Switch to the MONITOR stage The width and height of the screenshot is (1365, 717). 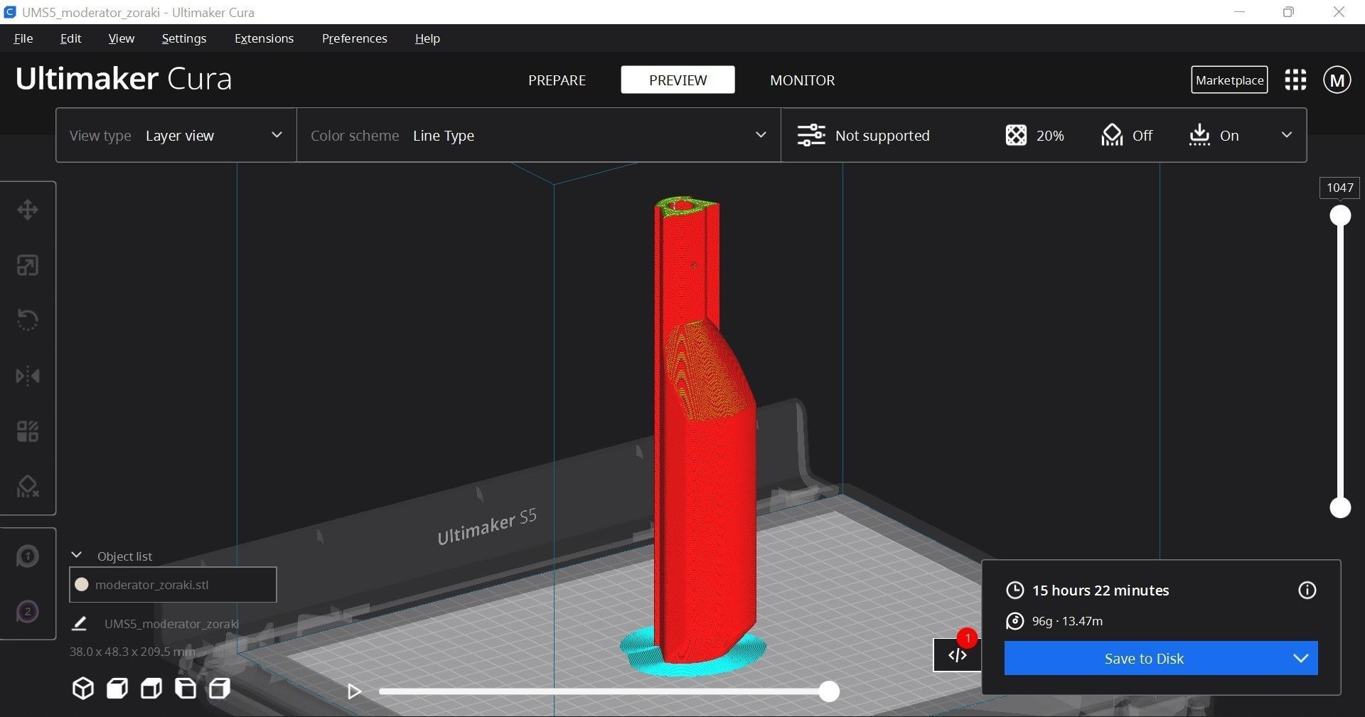coord(802,80)
